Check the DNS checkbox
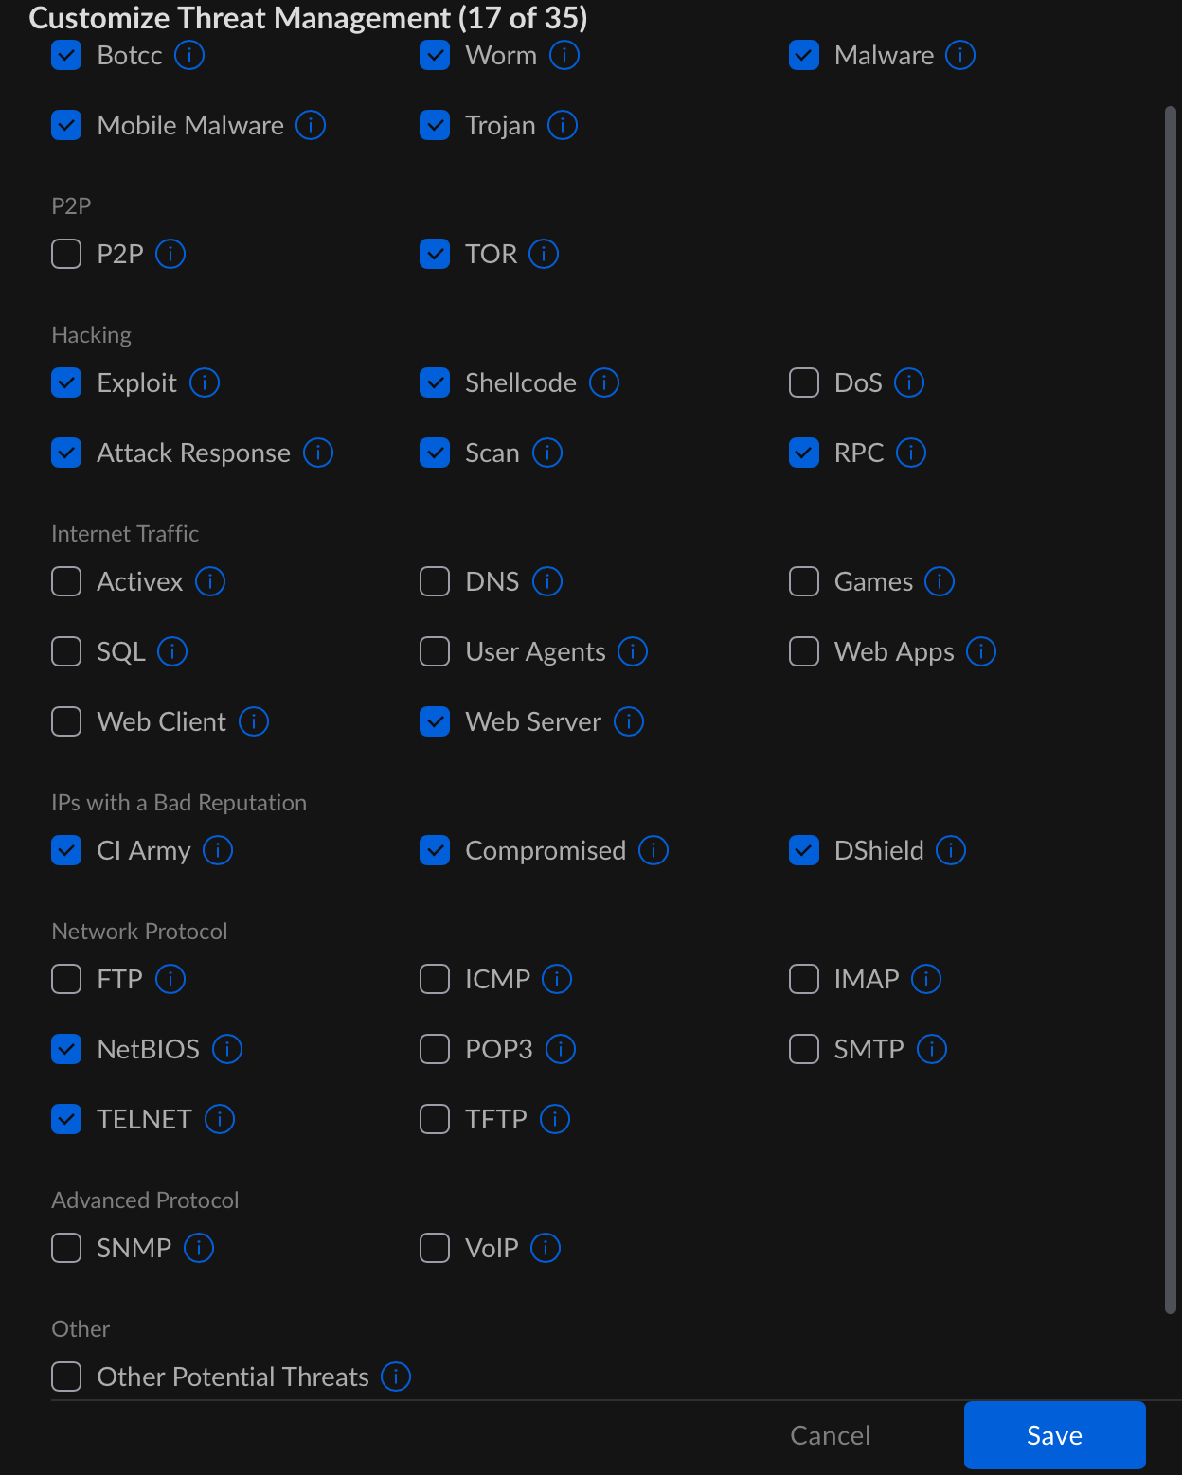1182x1475 pixels. point(435,582)
